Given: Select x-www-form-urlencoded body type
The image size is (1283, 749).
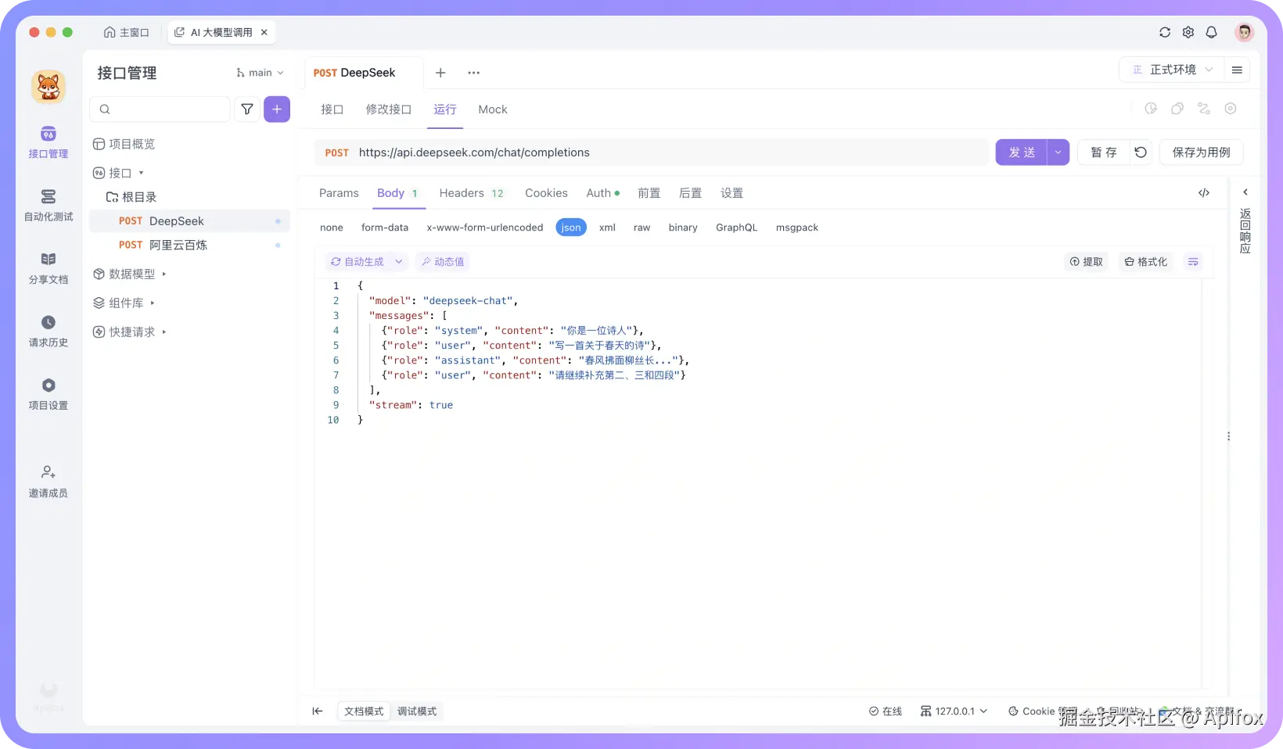Looking at the screenshot, I should pyautogui.click(x=485, y=228).
